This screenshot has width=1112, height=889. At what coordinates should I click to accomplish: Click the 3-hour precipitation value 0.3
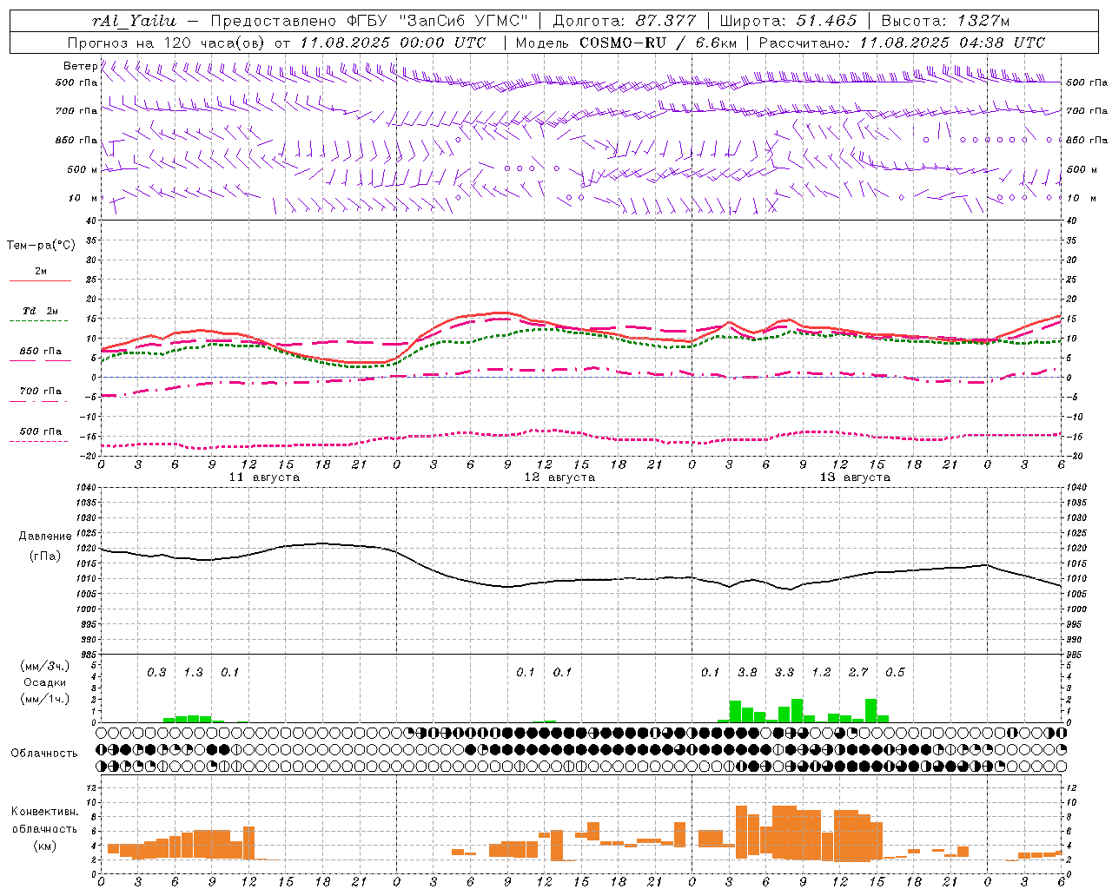[156, 672]
